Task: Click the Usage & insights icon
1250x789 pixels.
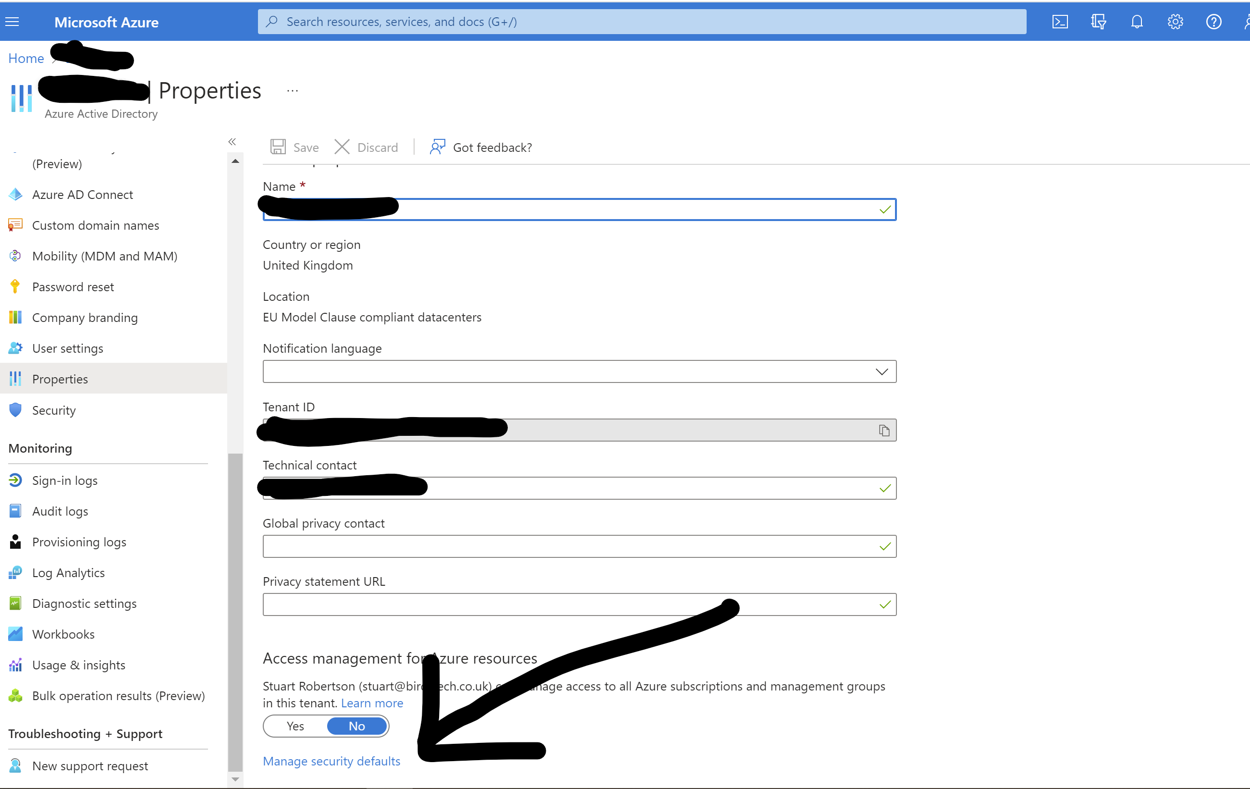Action: pos(15,665)
